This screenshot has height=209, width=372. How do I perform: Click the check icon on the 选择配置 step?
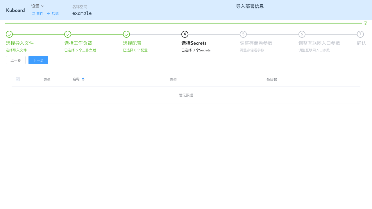point(126,34)
